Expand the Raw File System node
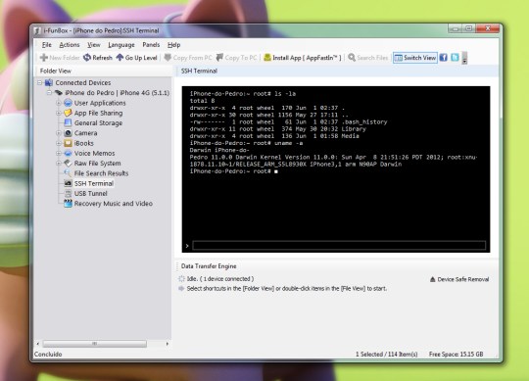 coord(59,164)
